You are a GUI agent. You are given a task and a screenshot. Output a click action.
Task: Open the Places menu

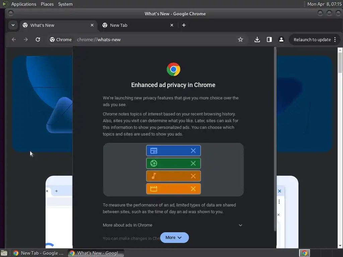pyautogui.click(x=47, y=4)
